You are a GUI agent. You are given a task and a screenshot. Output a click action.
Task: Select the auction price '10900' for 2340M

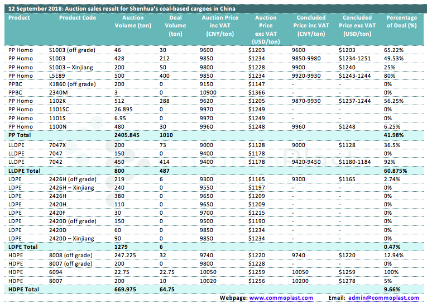pos(208,93)
